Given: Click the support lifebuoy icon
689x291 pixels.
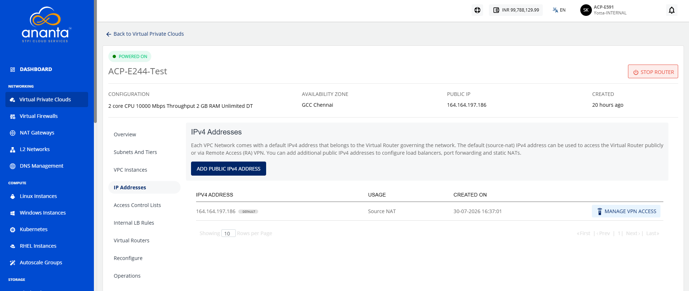Looking at the screenshot, I should click(x=477, y=10).
